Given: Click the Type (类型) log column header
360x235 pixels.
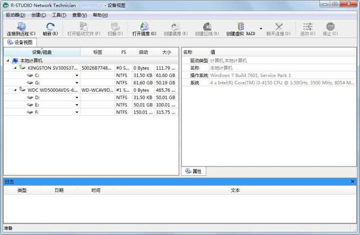Looking at the screenshot, I should pos(22,191).
